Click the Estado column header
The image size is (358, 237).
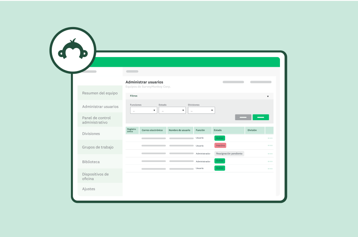tap(228, 130)
